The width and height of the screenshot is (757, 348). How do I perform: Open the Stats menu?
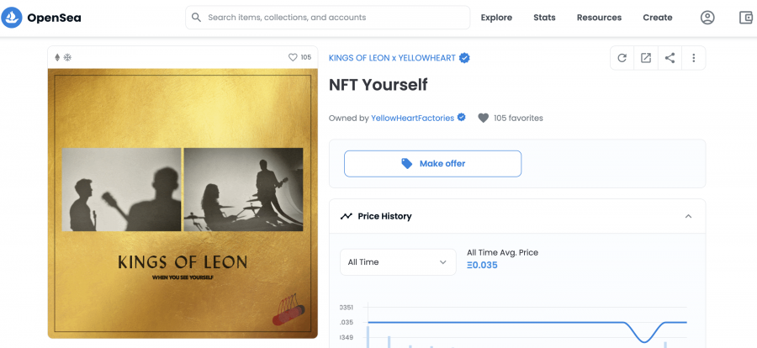(544, 18)
